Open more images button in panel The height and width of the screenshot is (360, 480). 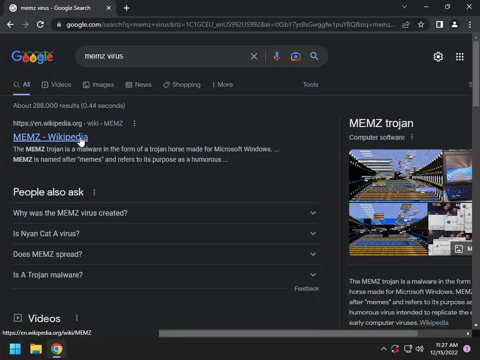coord(461,248)
